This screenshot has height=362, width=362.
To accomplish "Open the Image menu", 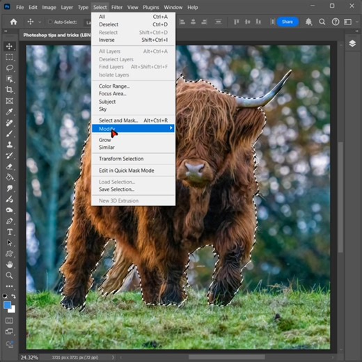I will pyautogui.click(x=49, y=8).
